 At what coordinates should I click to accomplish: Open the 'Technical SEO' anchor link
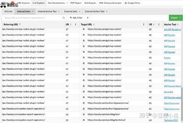[171, 120]
